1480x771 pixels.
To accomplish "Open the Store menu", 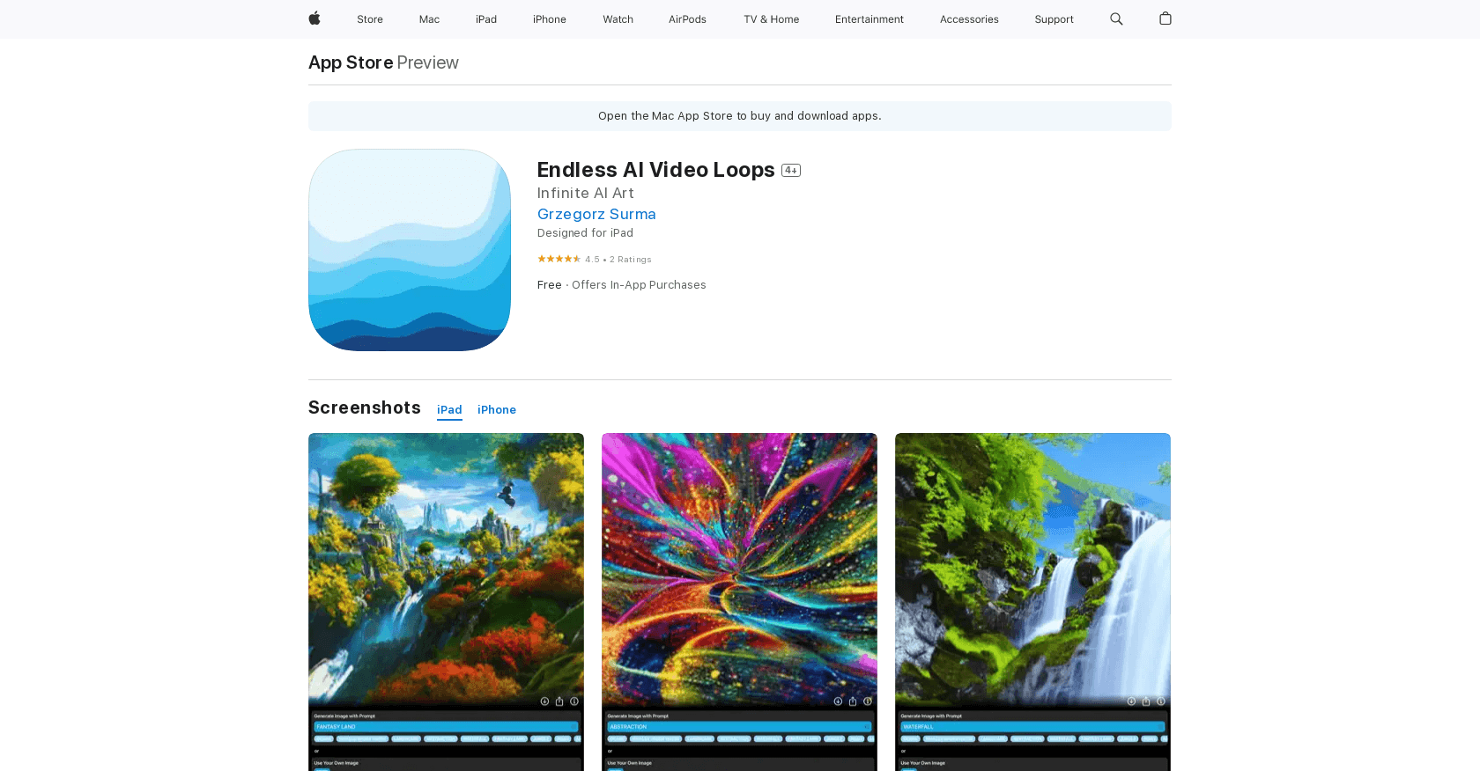I will click(370, 19).
